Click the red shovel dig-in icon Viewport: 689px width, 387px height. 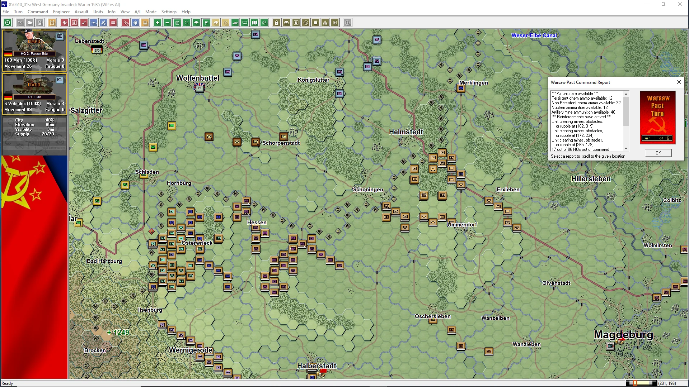coord(84,23)
